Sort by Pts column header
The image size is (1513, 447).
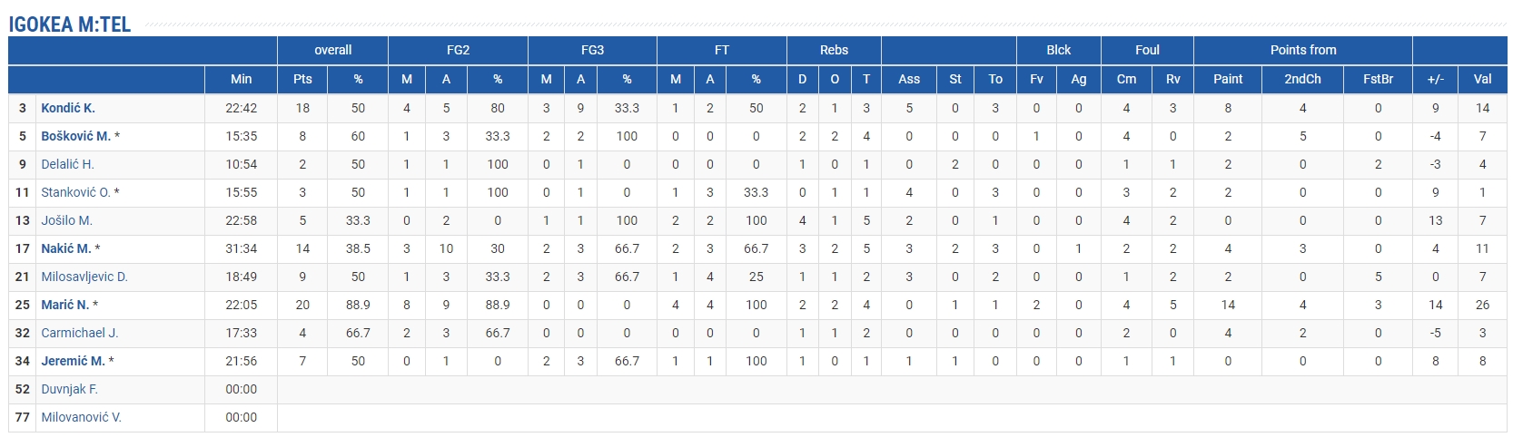pos(302,79)
